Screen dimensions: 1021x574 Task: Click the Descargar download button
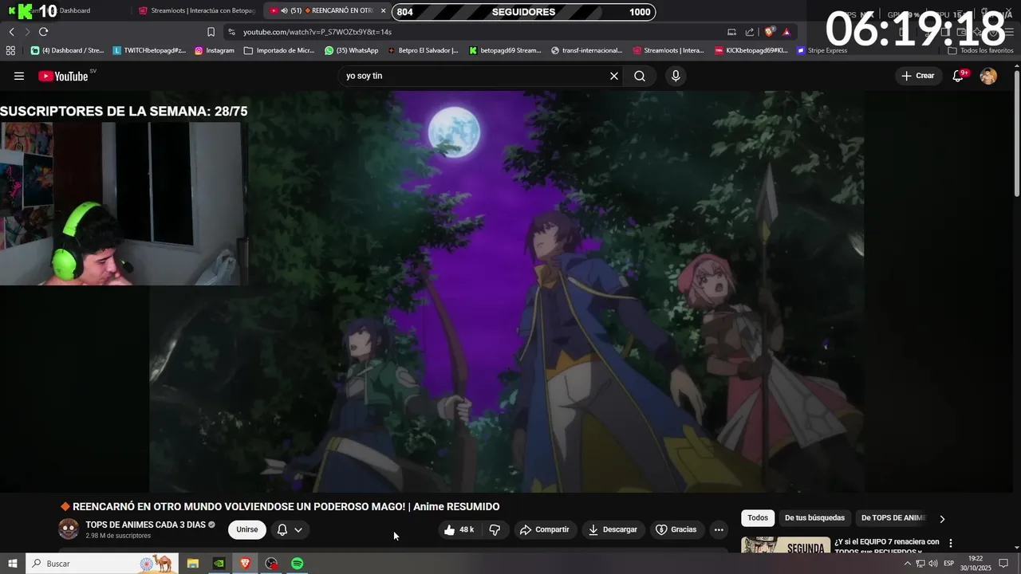pyautogui.click(x=613, y=529)
